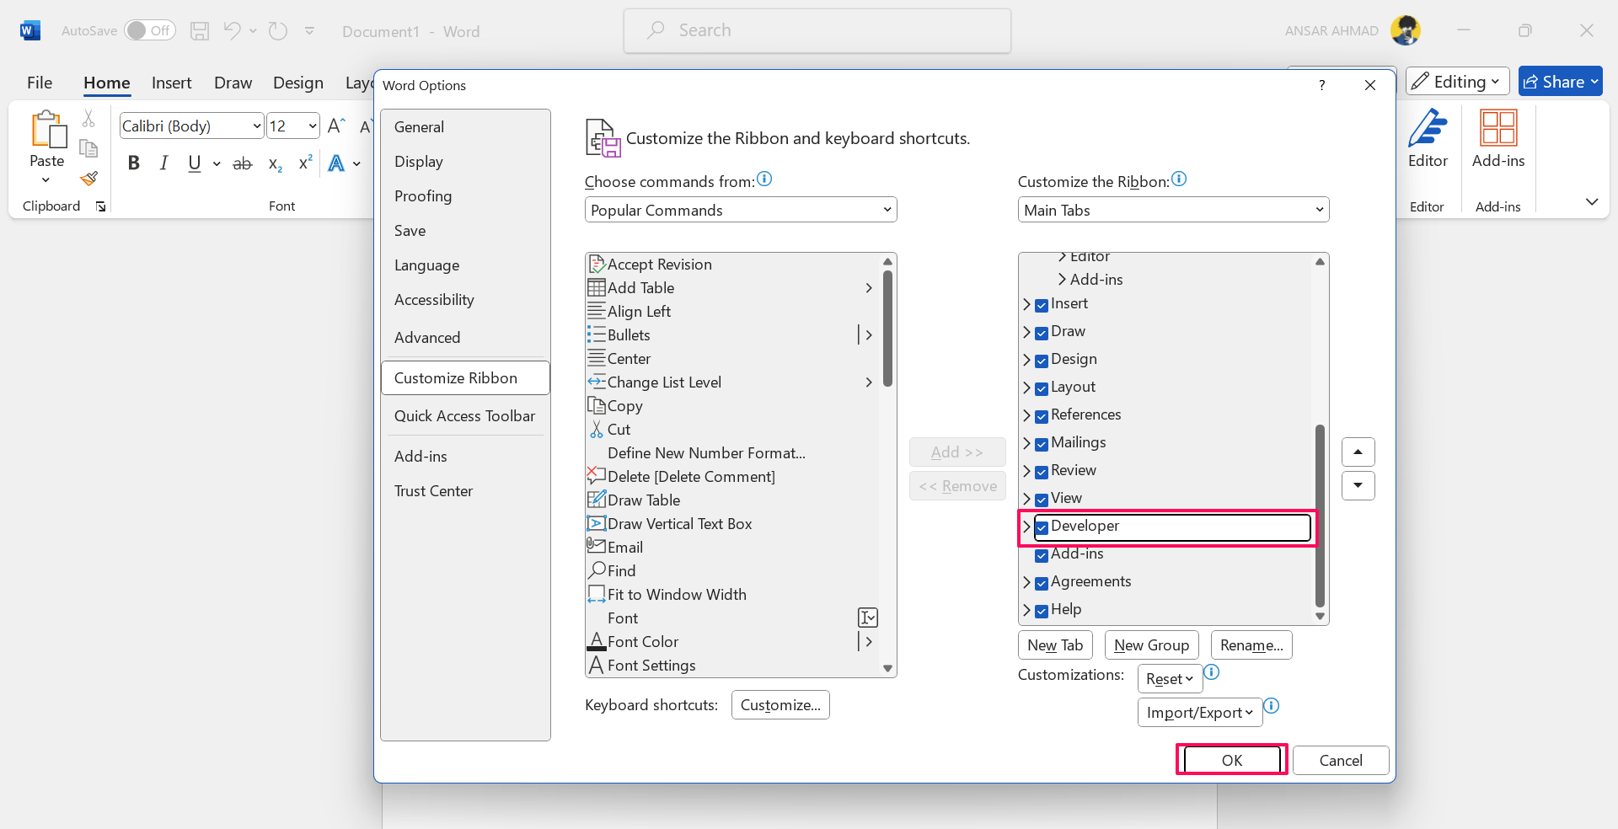Toggle the Developer tab checkbox
This screenshot has width=1618, height=829.
(x=1042, y=527)
